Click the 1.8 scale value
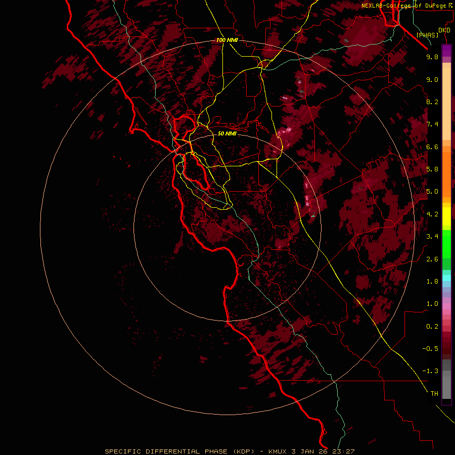The height and width of the screenshot is (455, 455). point(432,282)
